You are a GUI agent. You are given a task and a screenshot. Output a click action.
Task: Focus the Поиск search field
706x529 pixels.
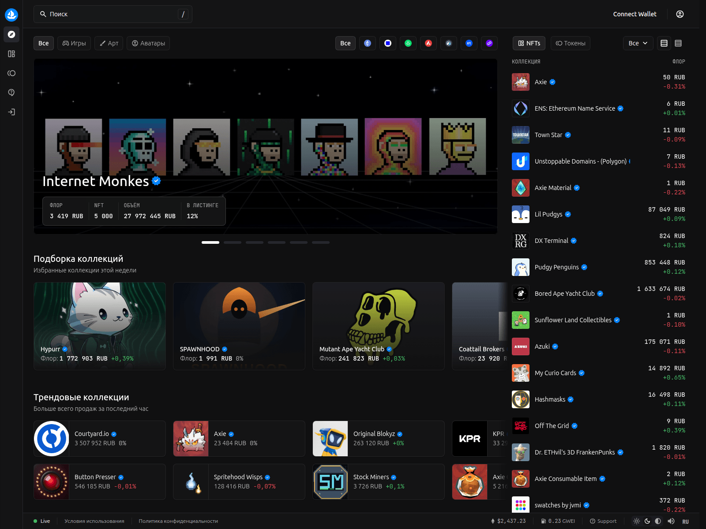click(x=113, y=14)
